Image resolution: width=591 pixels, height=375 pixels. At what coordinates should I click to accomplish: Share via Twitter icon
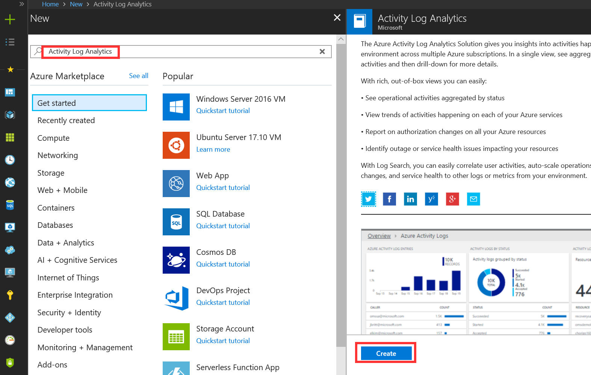pos(369,199)
